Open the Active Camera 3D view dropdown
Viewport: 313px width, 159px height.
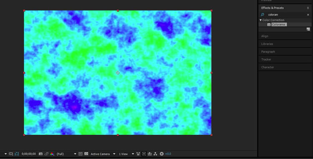(103, 154)
